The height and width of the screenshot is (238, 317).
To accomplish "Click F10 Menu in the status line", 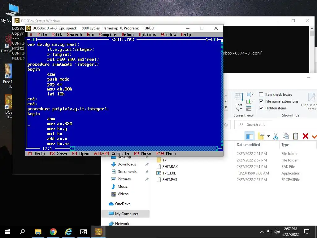I will 166,154.
